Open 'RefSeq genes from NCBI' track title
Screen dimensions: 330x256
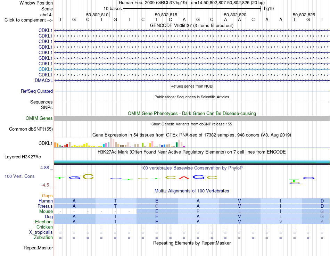click(x=192, y=86)
